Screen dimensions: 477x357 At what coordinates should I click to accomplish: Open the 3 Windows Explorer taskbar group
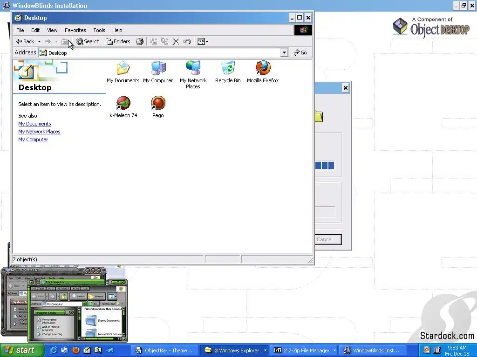click(x=234, y=350)
